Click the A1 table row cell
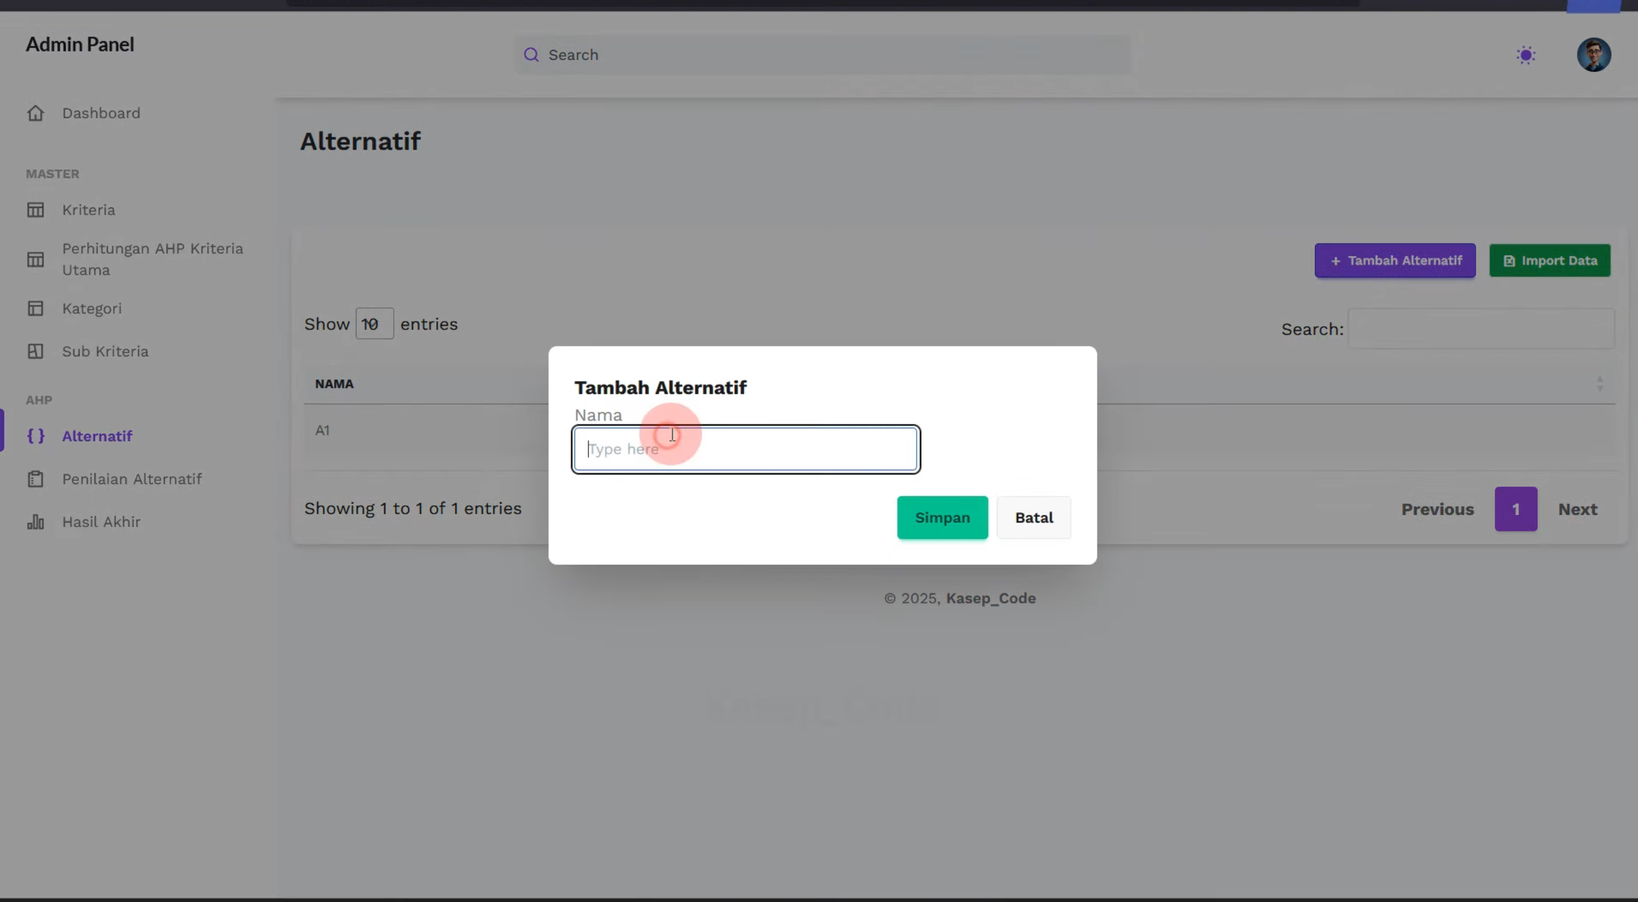The width and height of the screenshot is (1638, 902). [322, 431]
